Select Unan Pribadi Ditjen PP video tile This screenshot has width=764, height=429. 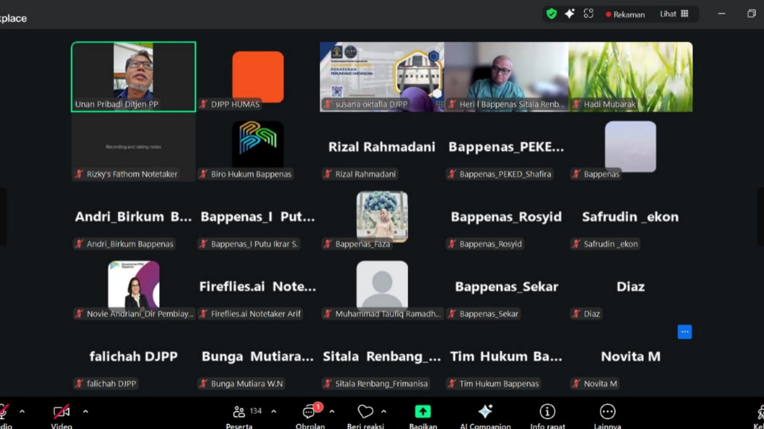point(133,77)
